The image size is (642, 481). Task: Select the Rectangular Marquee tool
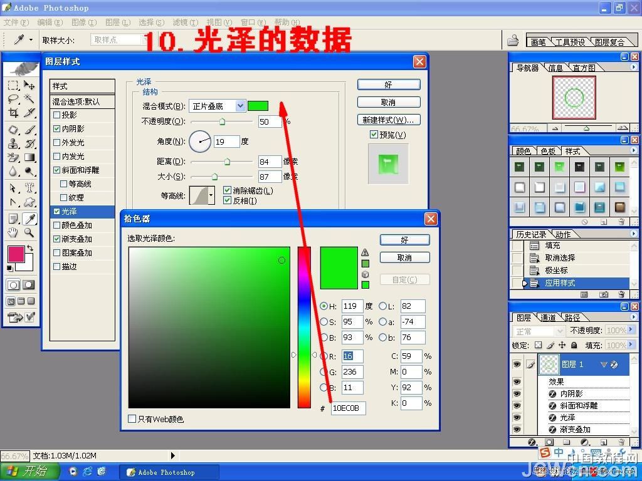pyautogui.click(x=13, y=85)
